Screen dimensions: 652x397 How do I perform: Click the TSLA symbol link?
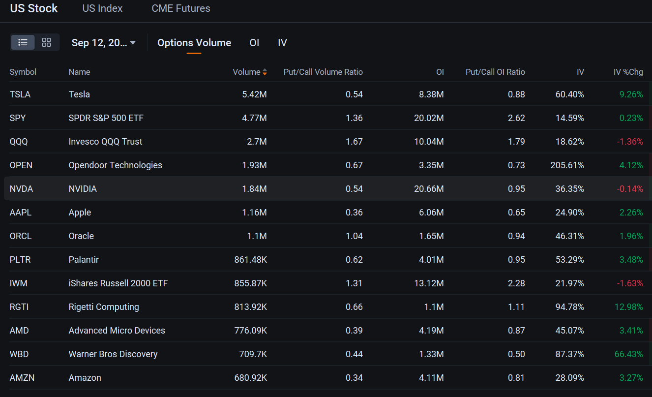tap(20, 94)
